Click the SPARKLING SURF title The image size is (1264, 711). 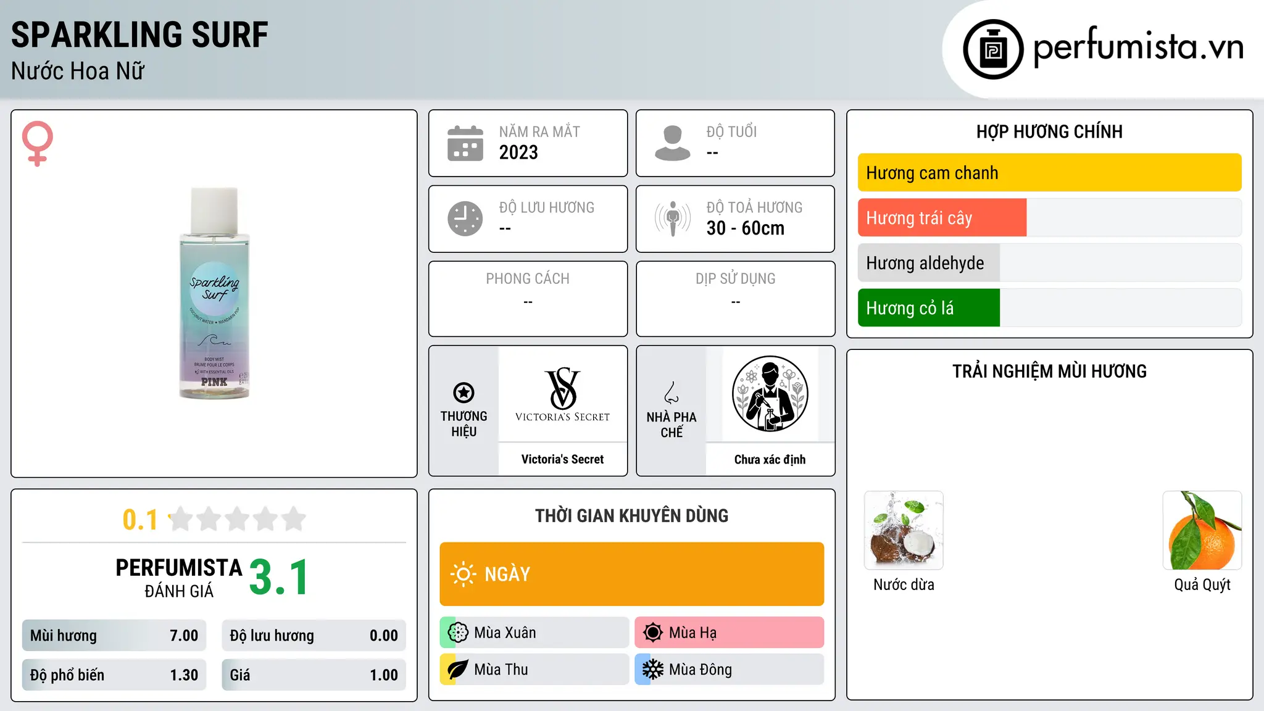pos(139,35)
